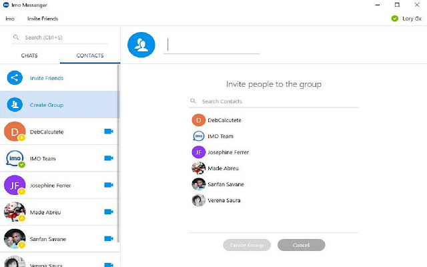
Task: Select Verena Saura name in invite list
Action: click(x=224, y=200)
